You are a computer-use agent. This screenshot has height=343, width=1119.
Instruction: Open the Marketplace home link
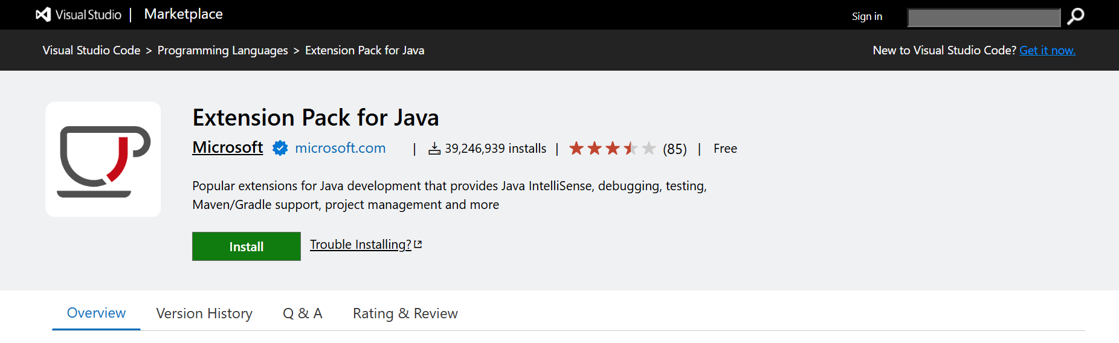[x=184, y=14]
